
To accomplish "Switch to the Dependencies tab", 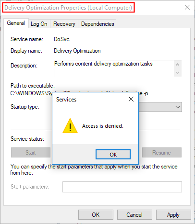I will pyautogui.click(x=97, y=24).
